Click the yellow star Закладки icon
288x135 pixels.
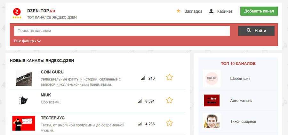[x=178, y=11]
